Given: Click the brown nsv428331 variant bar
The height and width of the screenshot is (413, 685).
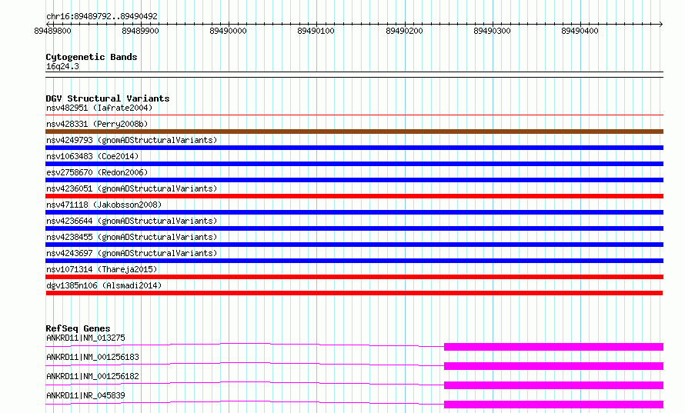Looking at the screenshot, I should (x=354, y=132).
